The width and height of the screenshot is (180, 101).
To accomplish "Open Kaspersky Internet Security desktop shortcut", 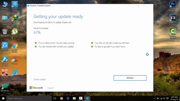I will click(5, 75).
